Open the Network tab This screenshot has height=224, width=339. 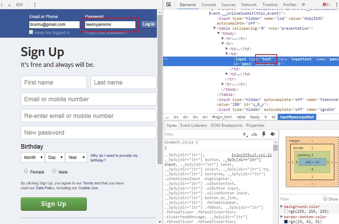tap(249, 5)
